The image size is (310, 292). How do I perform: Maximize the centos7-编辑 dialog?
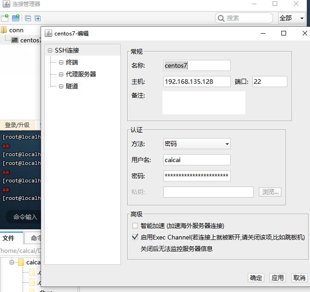[x=284, y=33]
